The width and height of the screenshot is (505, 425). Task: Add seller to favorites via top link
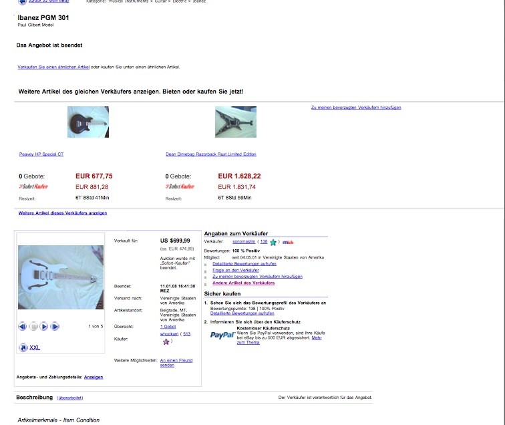(x=356, y=108)
